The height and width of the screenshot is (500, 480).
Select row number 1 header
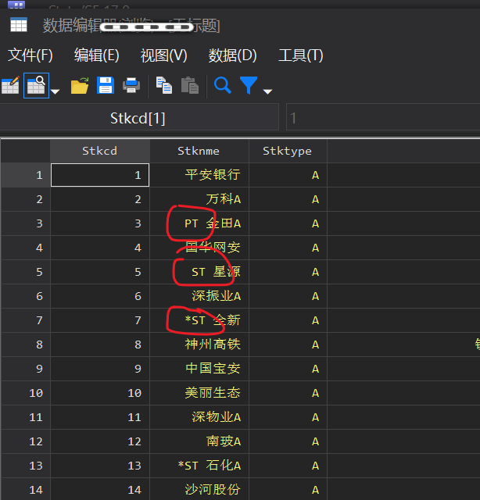point(26,175)
